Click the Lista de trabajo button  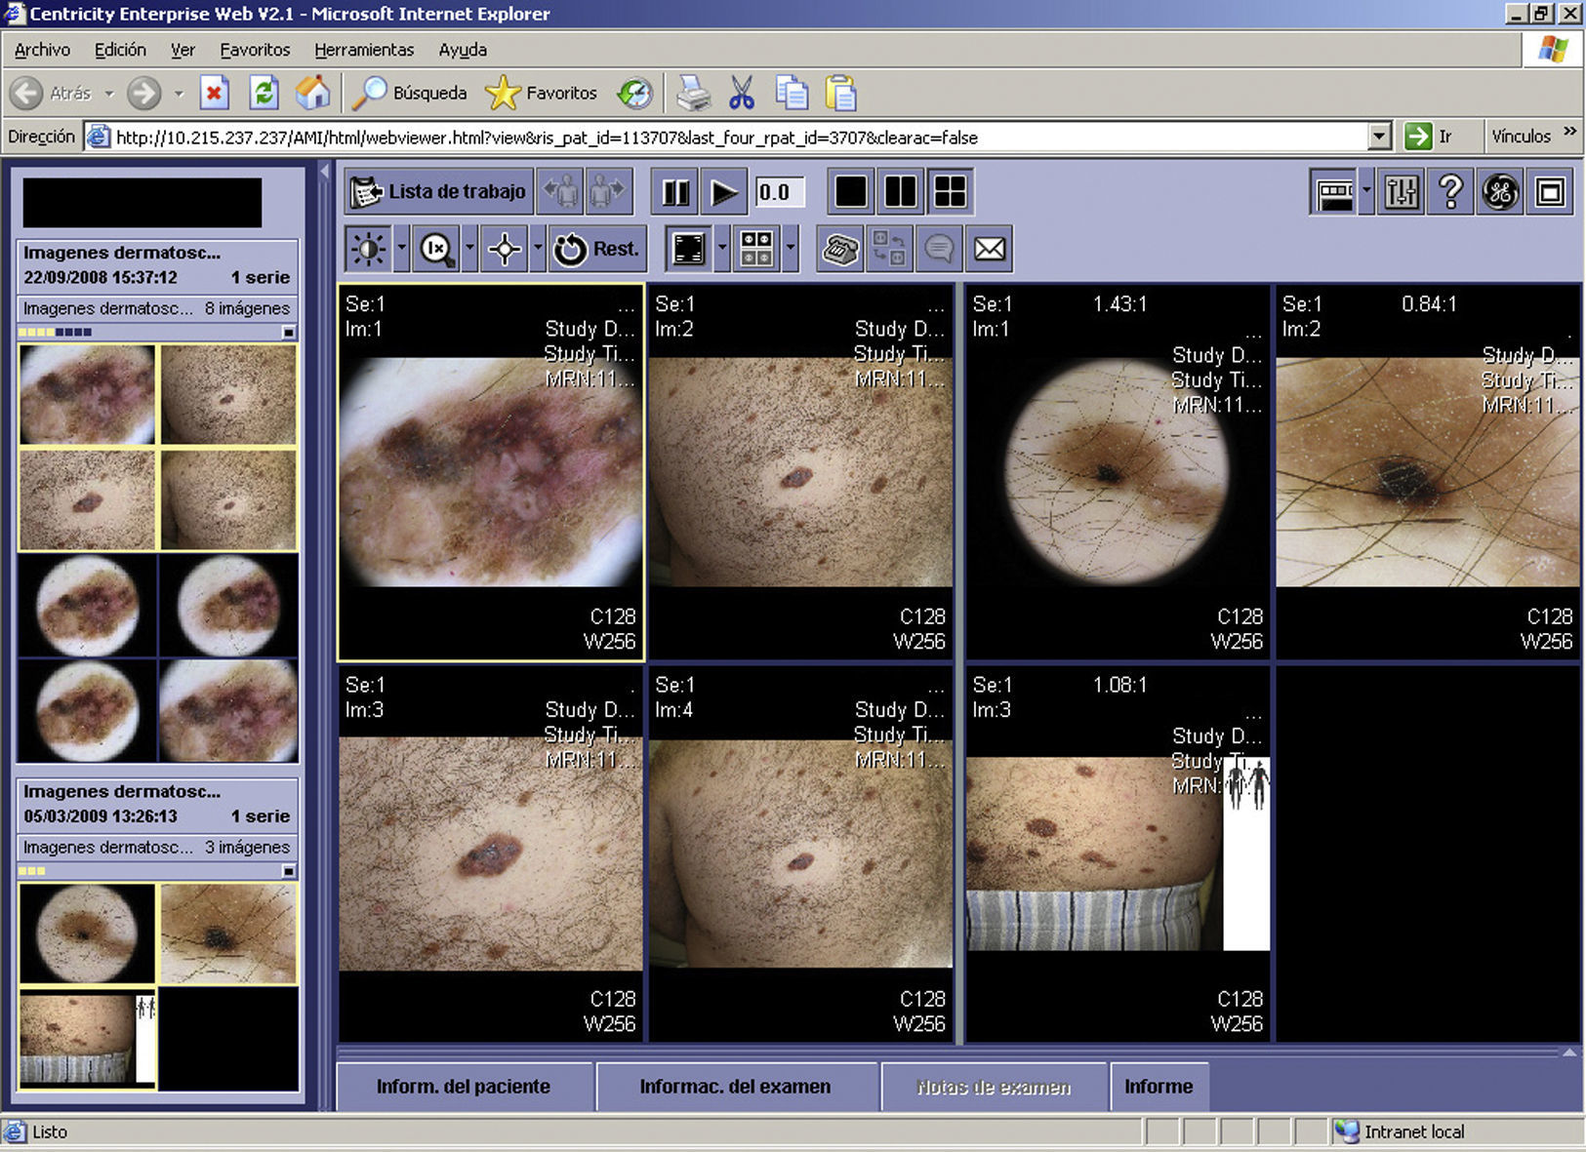coord(439,192)
